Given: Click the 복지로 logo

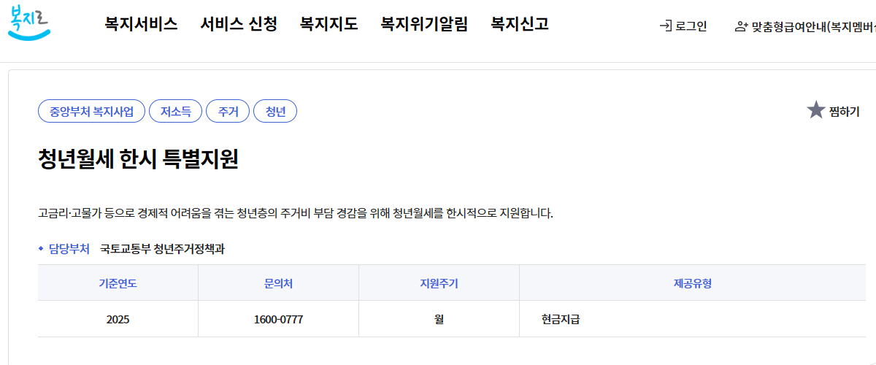Looking at the screenshot, I should 29,24.
